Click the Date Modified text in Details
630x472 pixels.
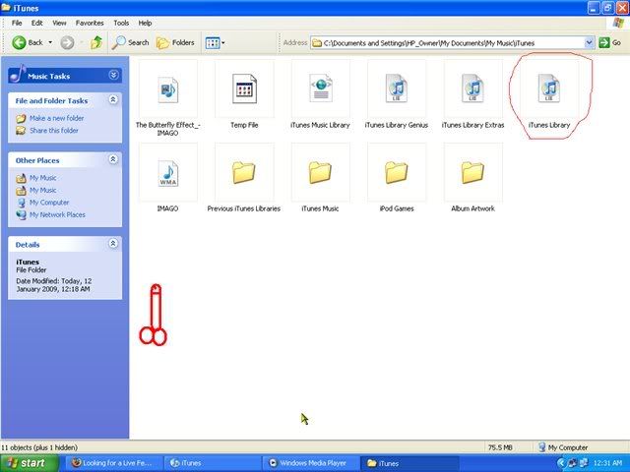pos(54,285)
